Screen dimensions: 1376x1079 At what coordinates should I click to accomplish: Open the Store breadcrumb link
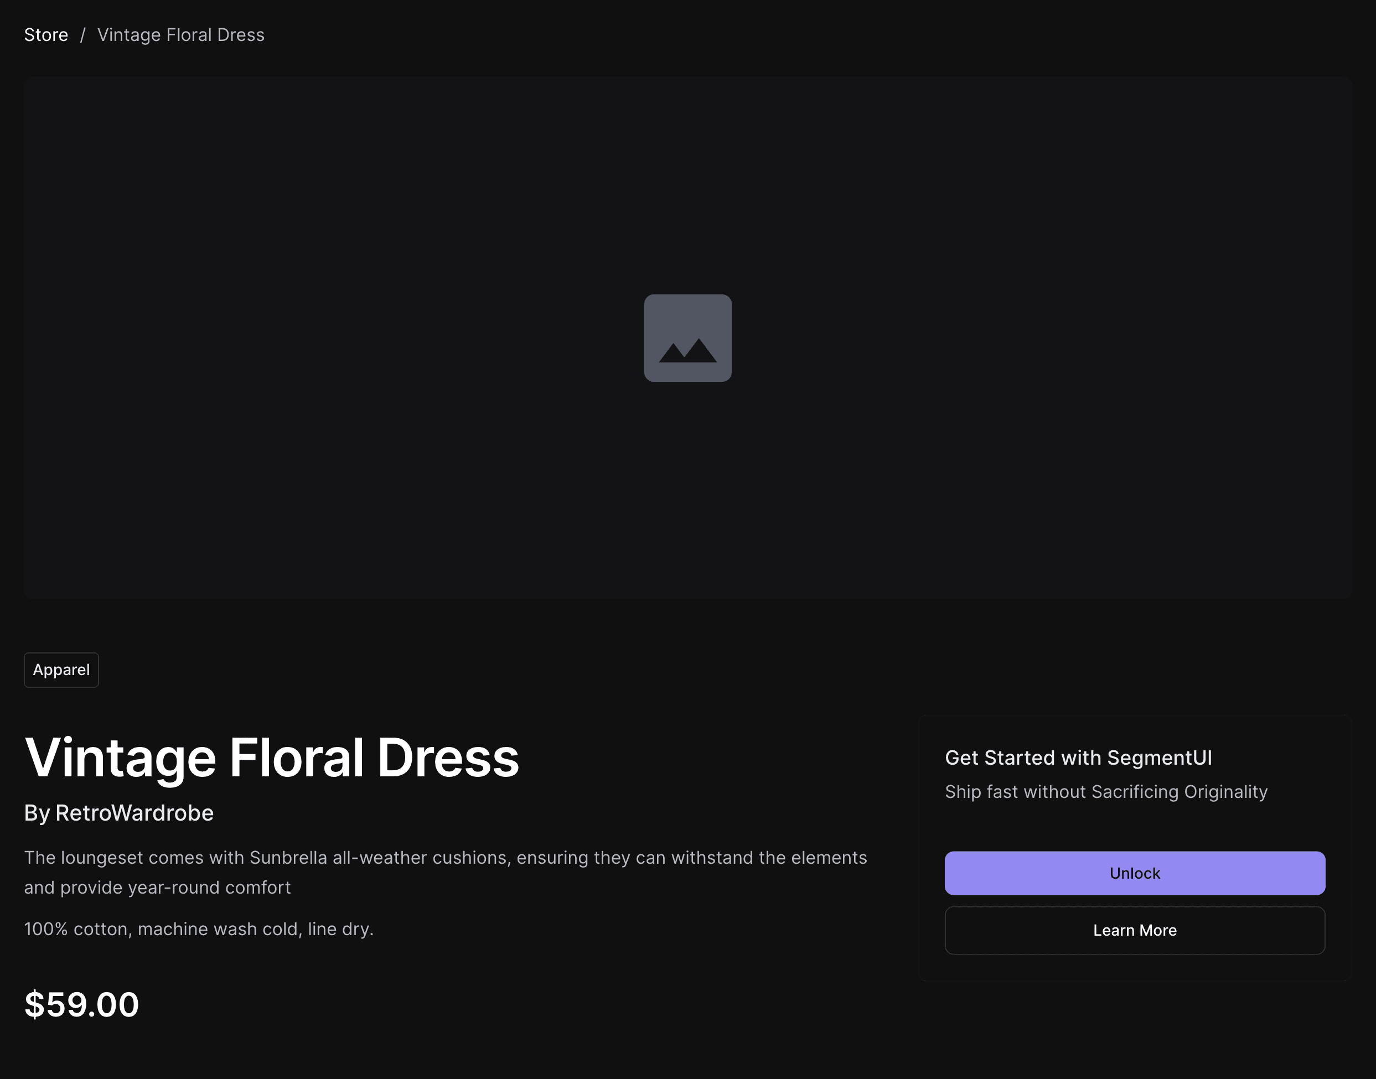pyautogui.click(x=45, y=35)
